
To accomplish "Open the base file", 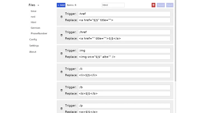I will (x=34, y=11).
